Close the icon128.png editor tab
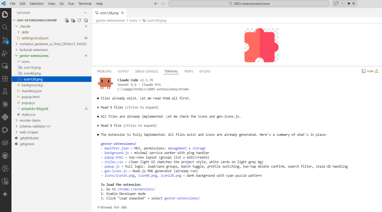382x212 pixels. click(122, 13)
